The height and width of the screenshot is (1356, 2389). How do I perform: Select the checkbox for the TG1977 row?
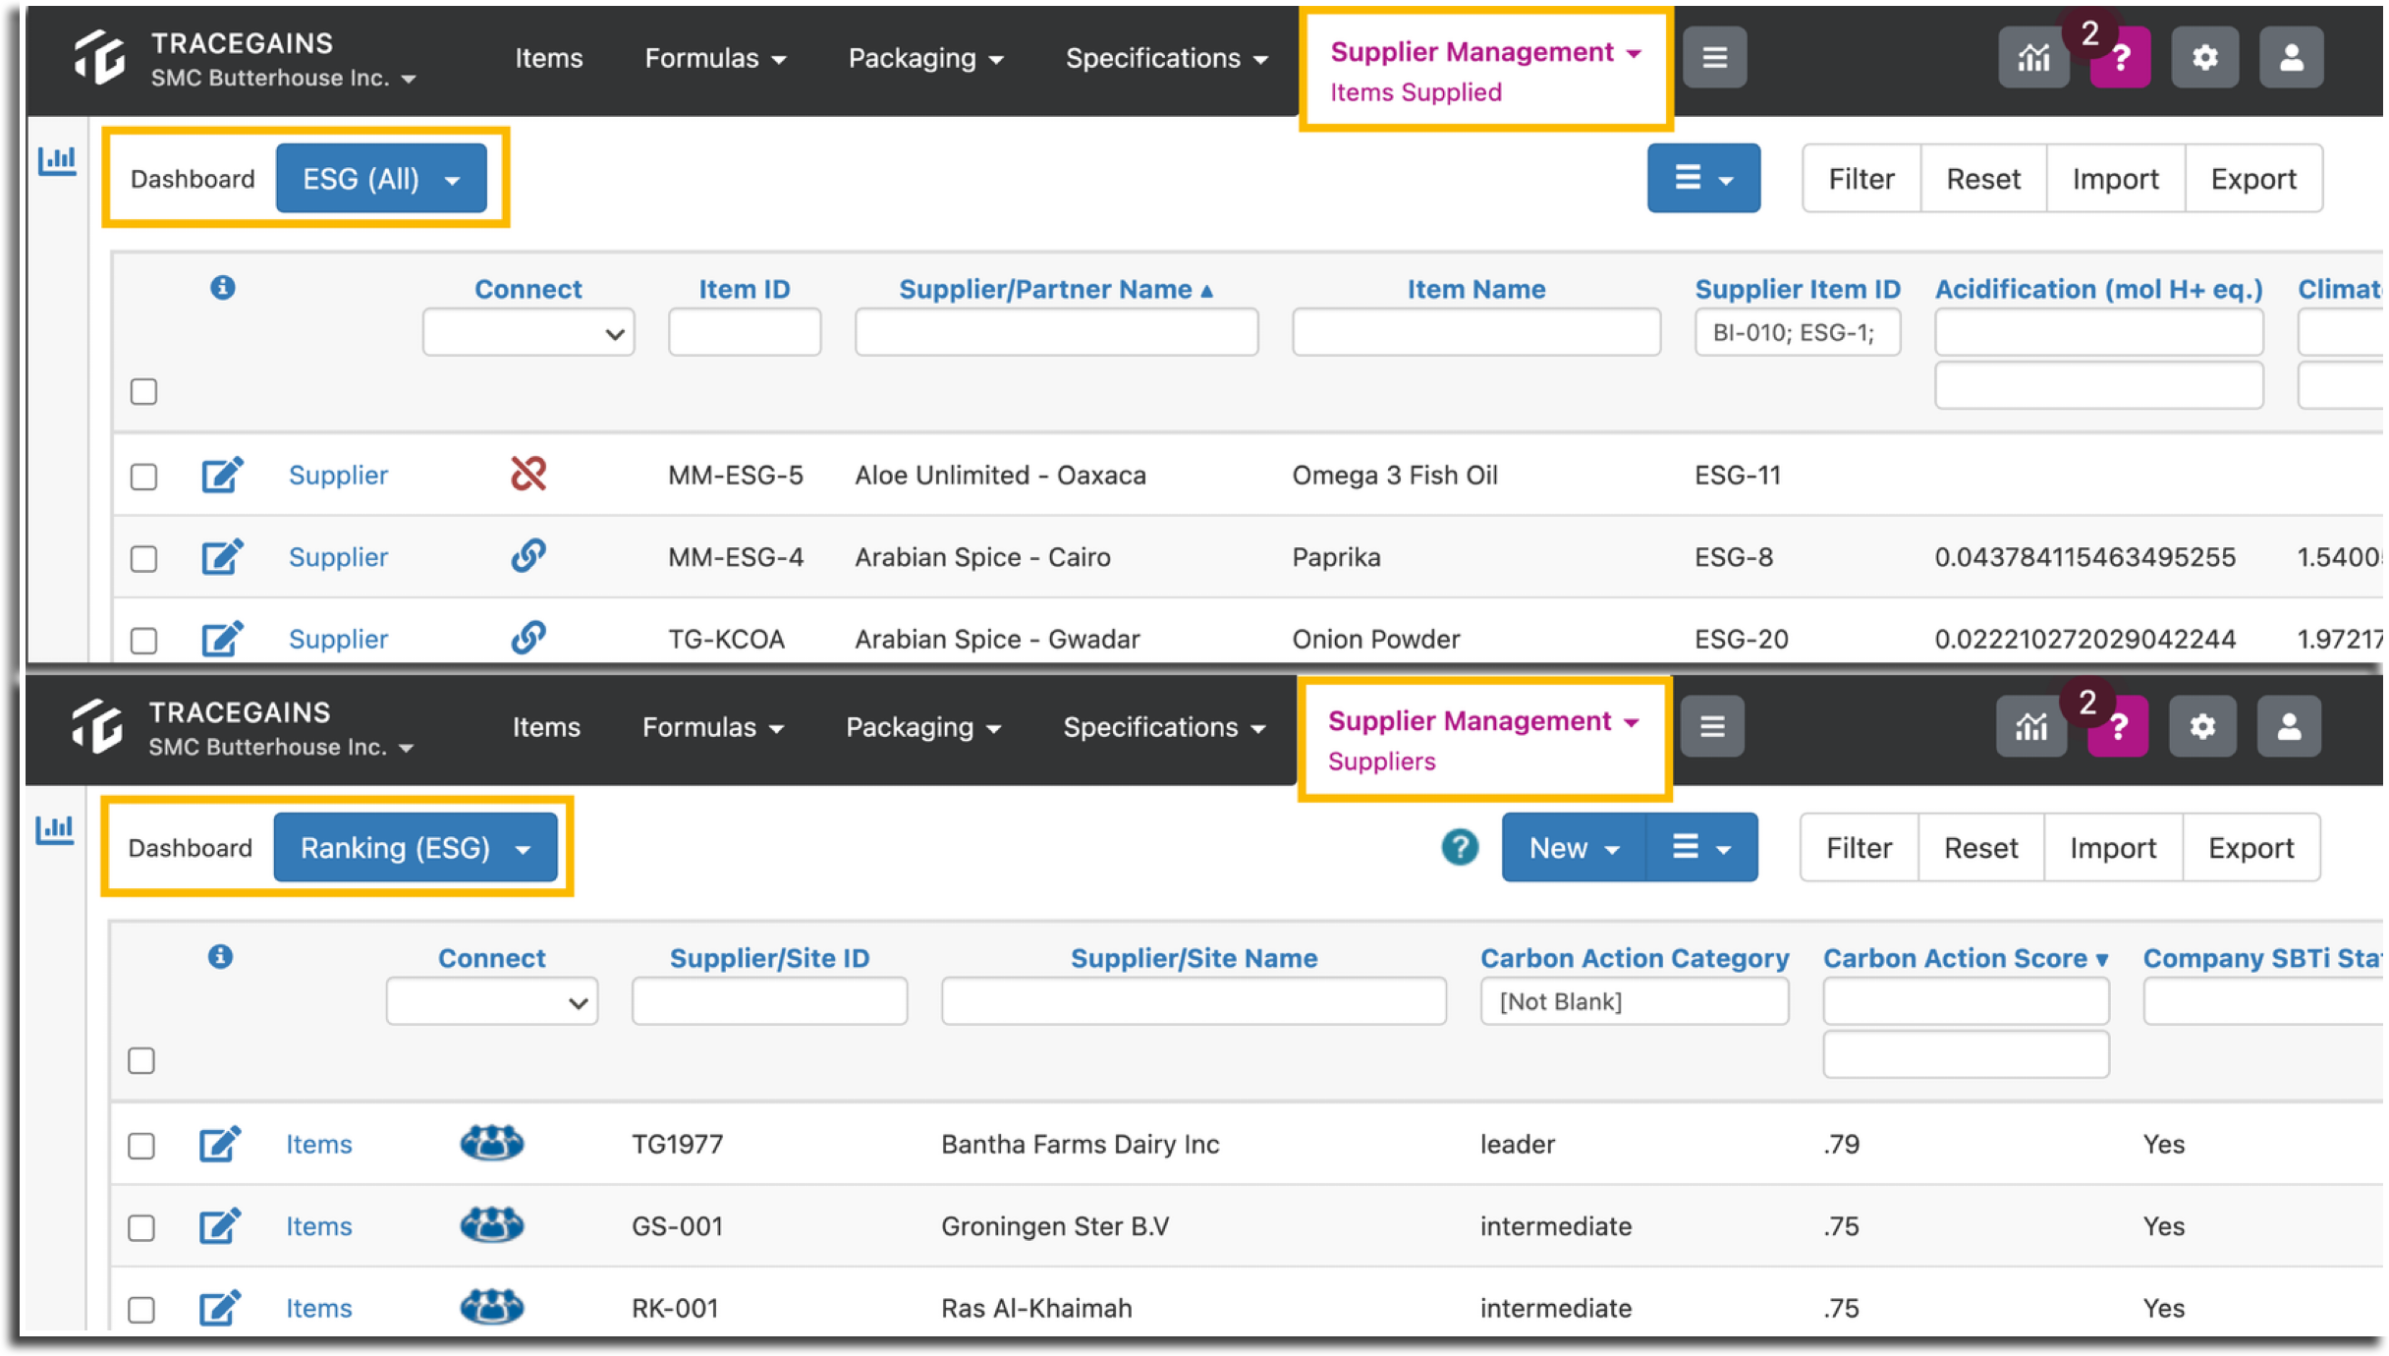point(142,1146)
